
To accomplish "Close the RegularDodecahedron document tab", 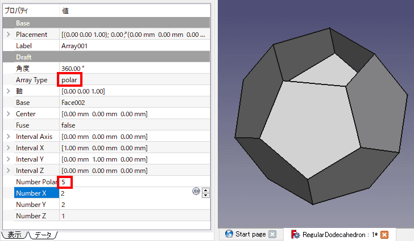I will [x=384, y=234].
